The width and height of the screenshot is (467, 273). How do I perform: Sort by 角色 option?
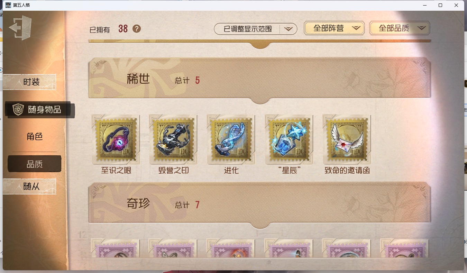coord(35,136)
